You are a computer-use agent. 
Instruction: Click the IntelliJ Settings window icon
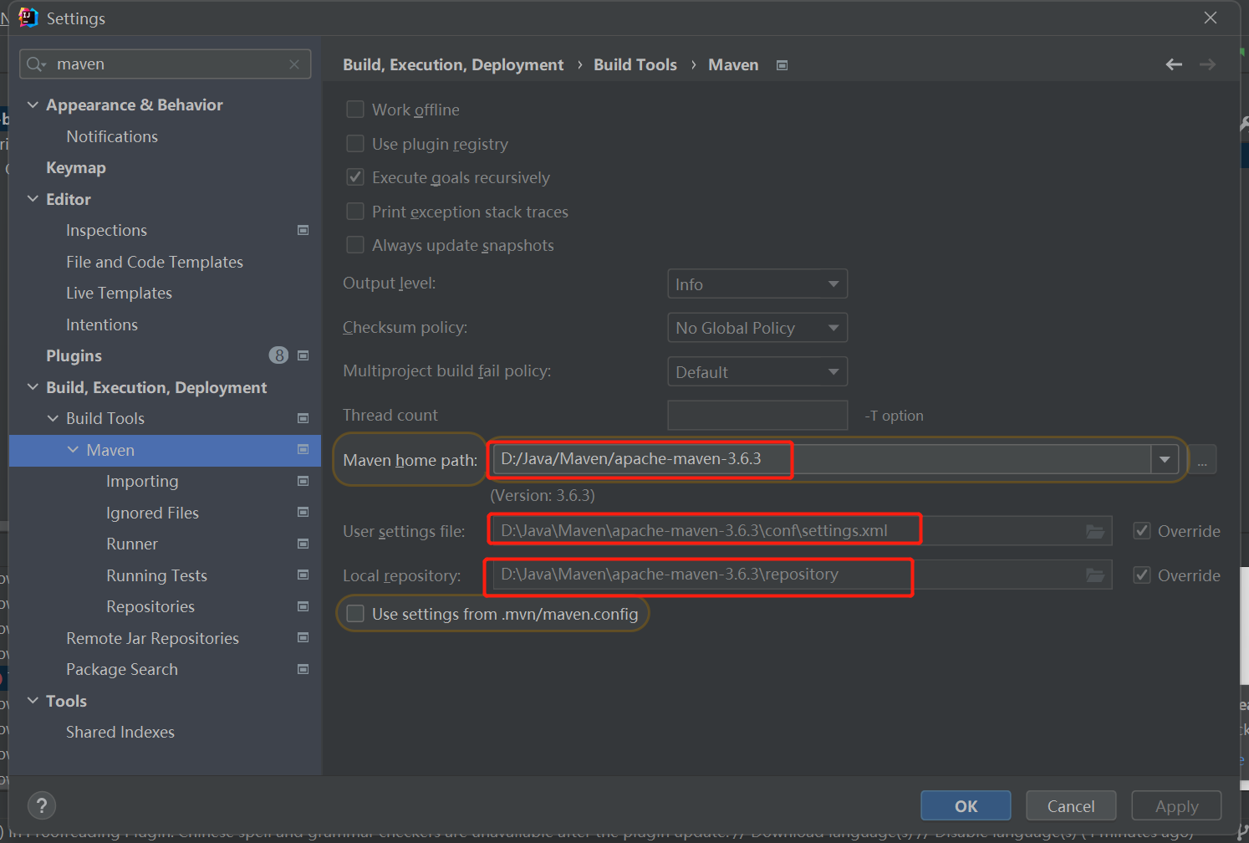coord(28,18)
